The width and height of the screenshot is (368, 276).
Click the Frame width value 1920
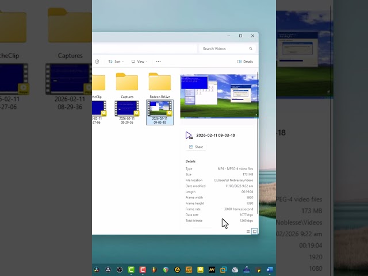pyautogui.click(x=250, y=198)
